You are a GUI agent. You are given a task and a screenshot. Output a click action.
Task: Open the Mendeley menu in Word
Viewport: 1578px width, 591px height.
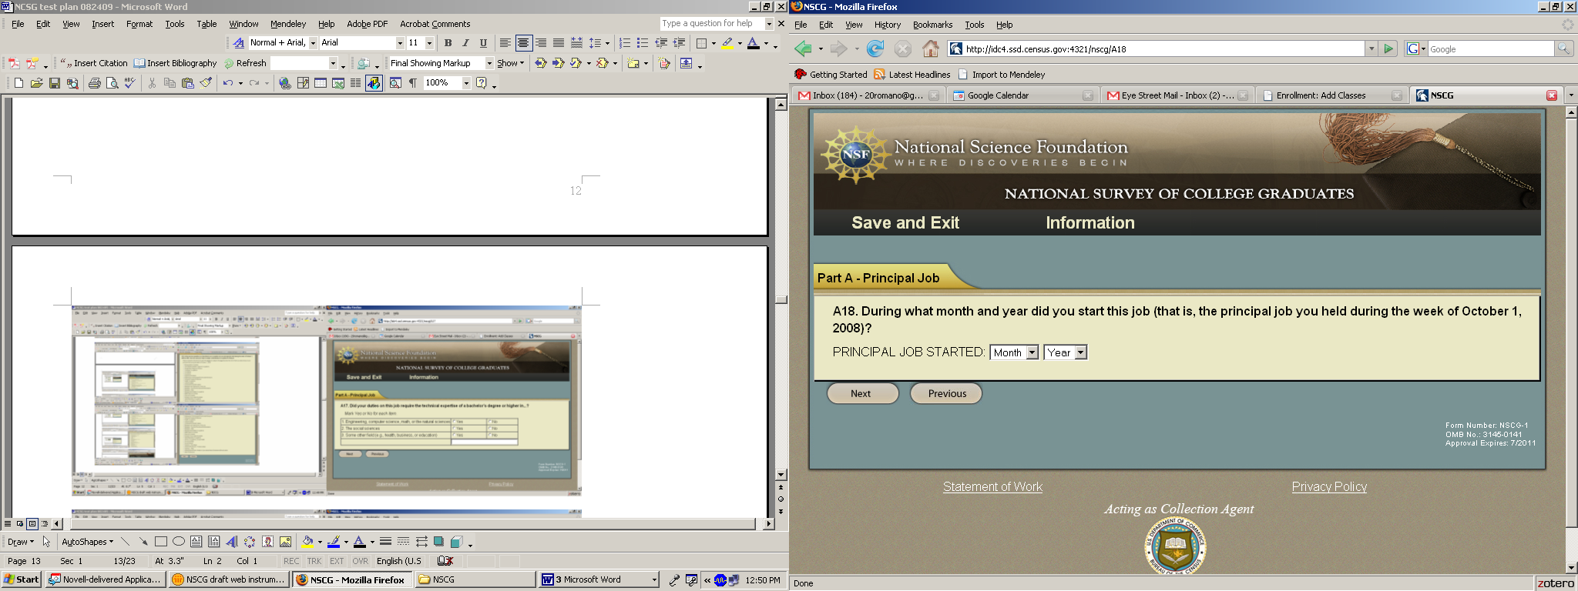(287, 24)
